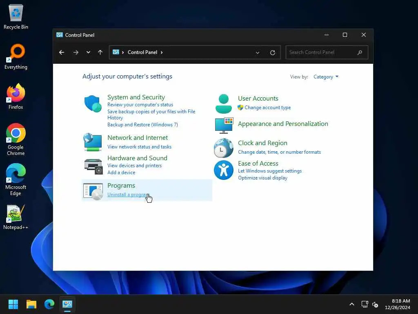Select the Microsoft Edge desktop shortcut
Screen dimensions: 418x314
point(16,179)
